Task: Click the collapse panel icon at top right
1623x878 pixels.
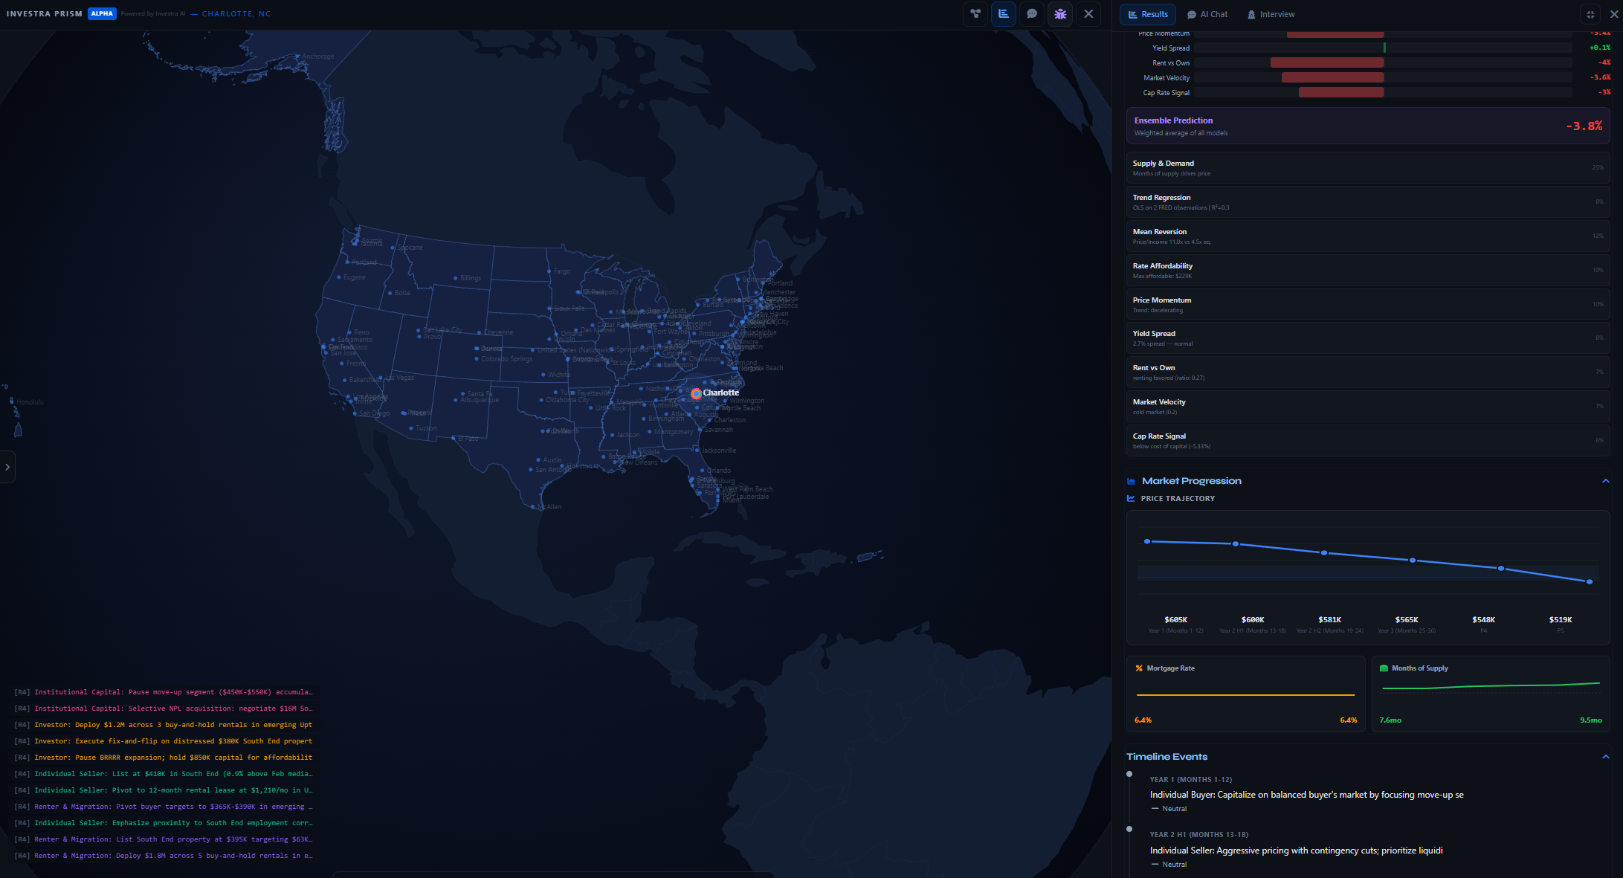Action: [1590, 14]
